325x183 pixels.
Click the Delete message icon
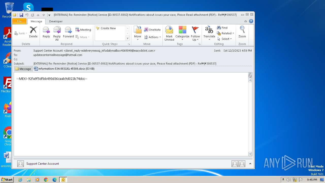(x=33, y=32)
